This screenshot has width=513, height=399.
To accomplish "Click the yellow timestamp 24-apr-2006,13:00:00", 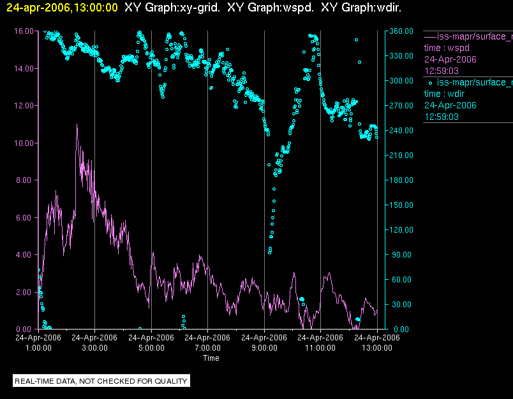I will [x=62, y=7].
